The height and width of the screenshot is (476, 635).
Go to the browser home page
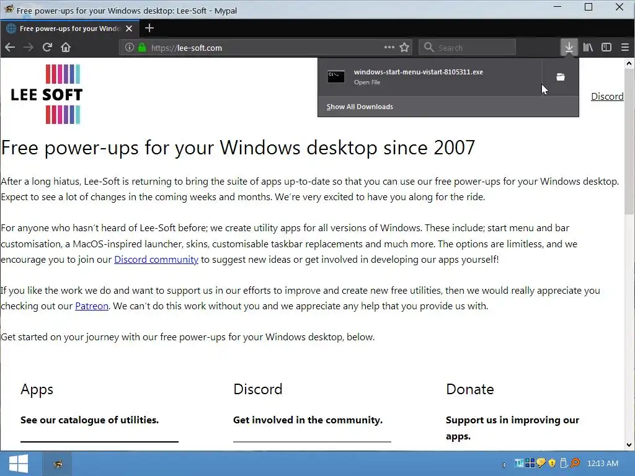pos(66,47)
